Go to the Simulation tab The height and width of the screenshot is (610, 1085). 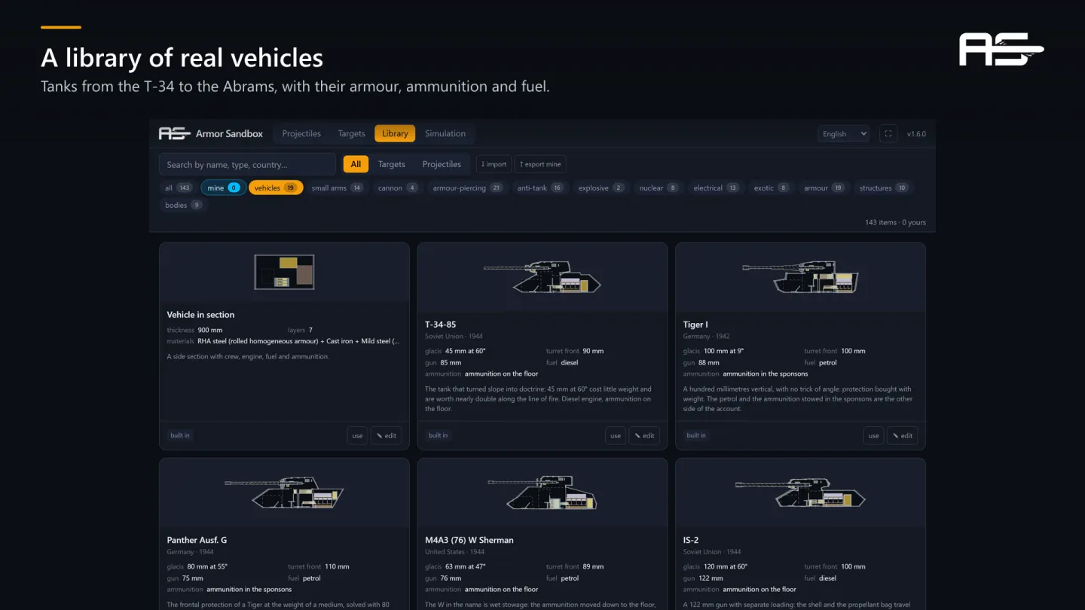point(445,134)
